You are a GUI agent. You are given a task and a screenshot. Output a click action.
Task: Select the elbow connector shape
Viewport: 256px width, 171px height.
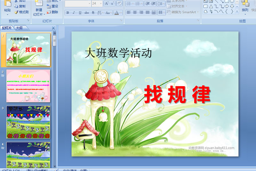tap(216, 6)
